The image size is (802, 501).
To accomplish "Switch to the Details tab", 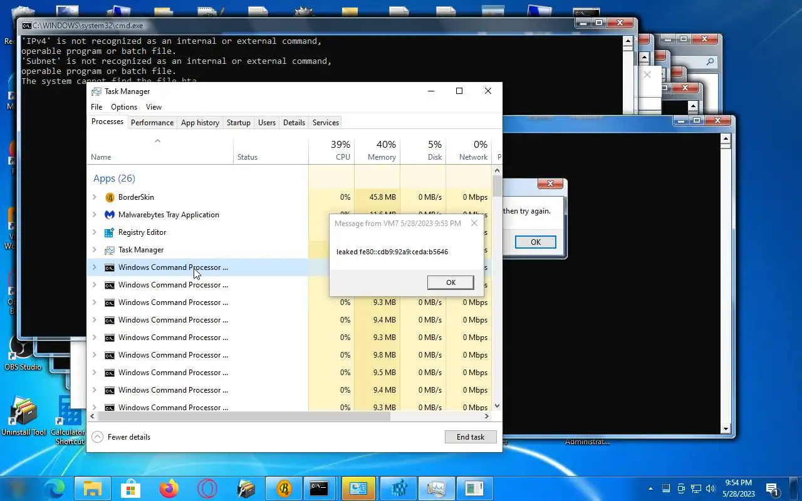I will [x=294, y=123].
